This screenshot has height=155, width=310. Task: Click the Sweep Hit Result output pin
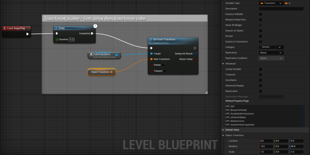[x=195, y=54]
